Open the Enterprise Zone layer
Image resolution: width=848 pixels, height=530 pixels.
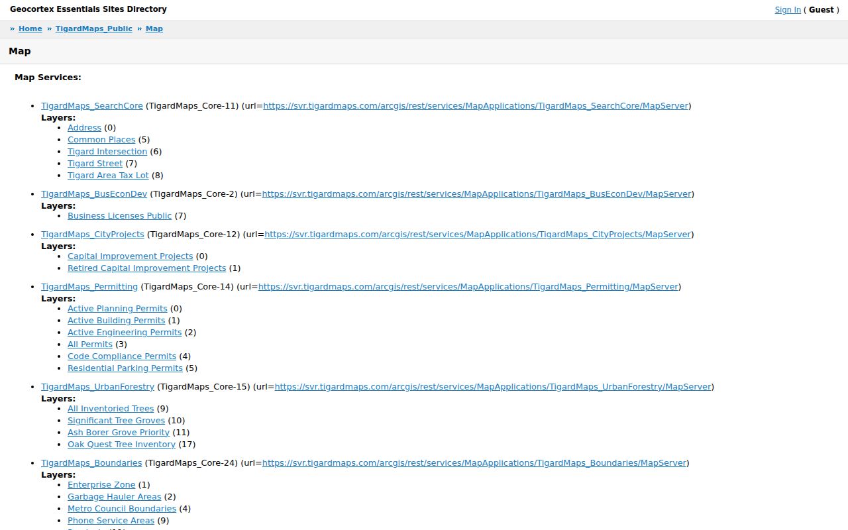(x=101, y=485)
